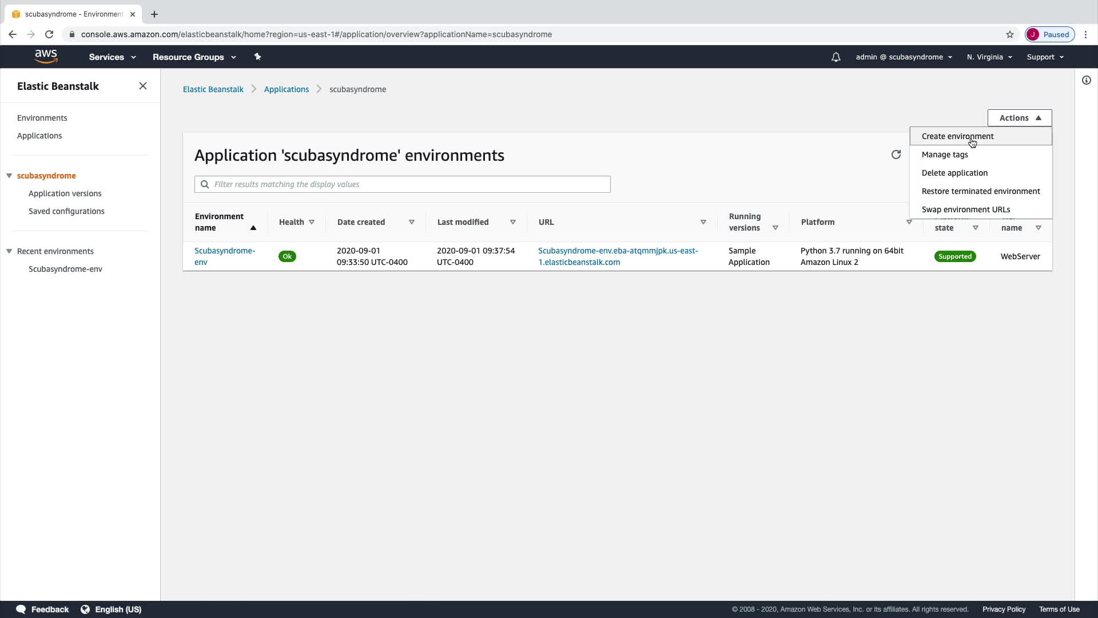Open the N. Virginia region dropdown
Image resolution: width=1098 pixels, height=618 pixels.
tap(989, 57)
